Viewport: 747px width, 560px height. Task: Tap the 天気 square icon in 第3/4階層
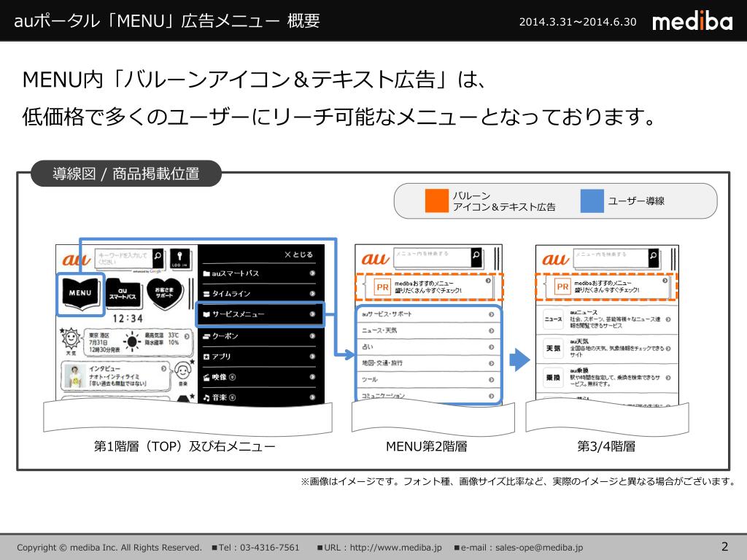pyautogui.click(x=553, y=348)
